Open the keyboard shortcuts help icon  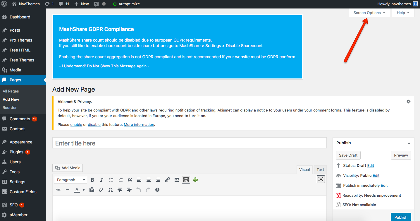(x=157, y=190)
